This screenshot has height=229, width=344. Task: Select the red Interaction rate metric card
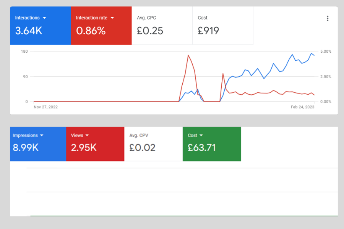pos(101,25)
